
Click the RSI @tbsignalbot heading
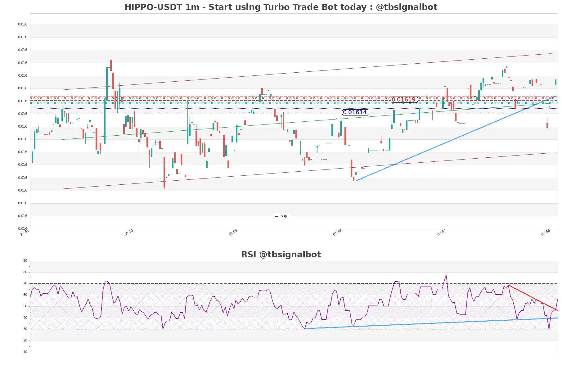[281, 254]
